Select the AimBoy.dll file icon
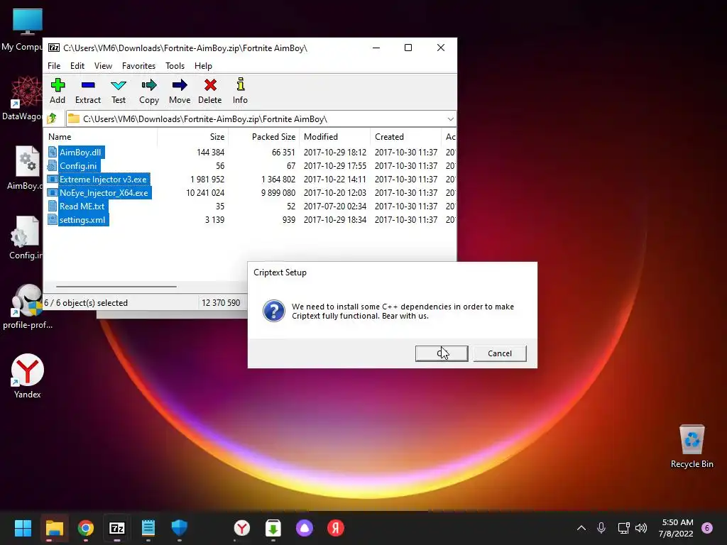727x545 pixels. click(53, 152)
